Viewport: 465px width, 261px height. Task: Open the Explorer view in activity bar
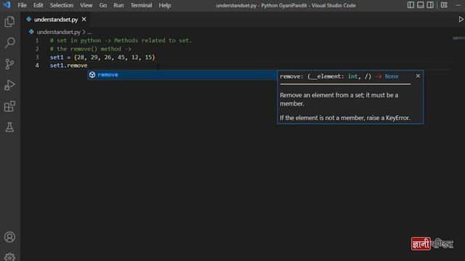coord(9,22)
